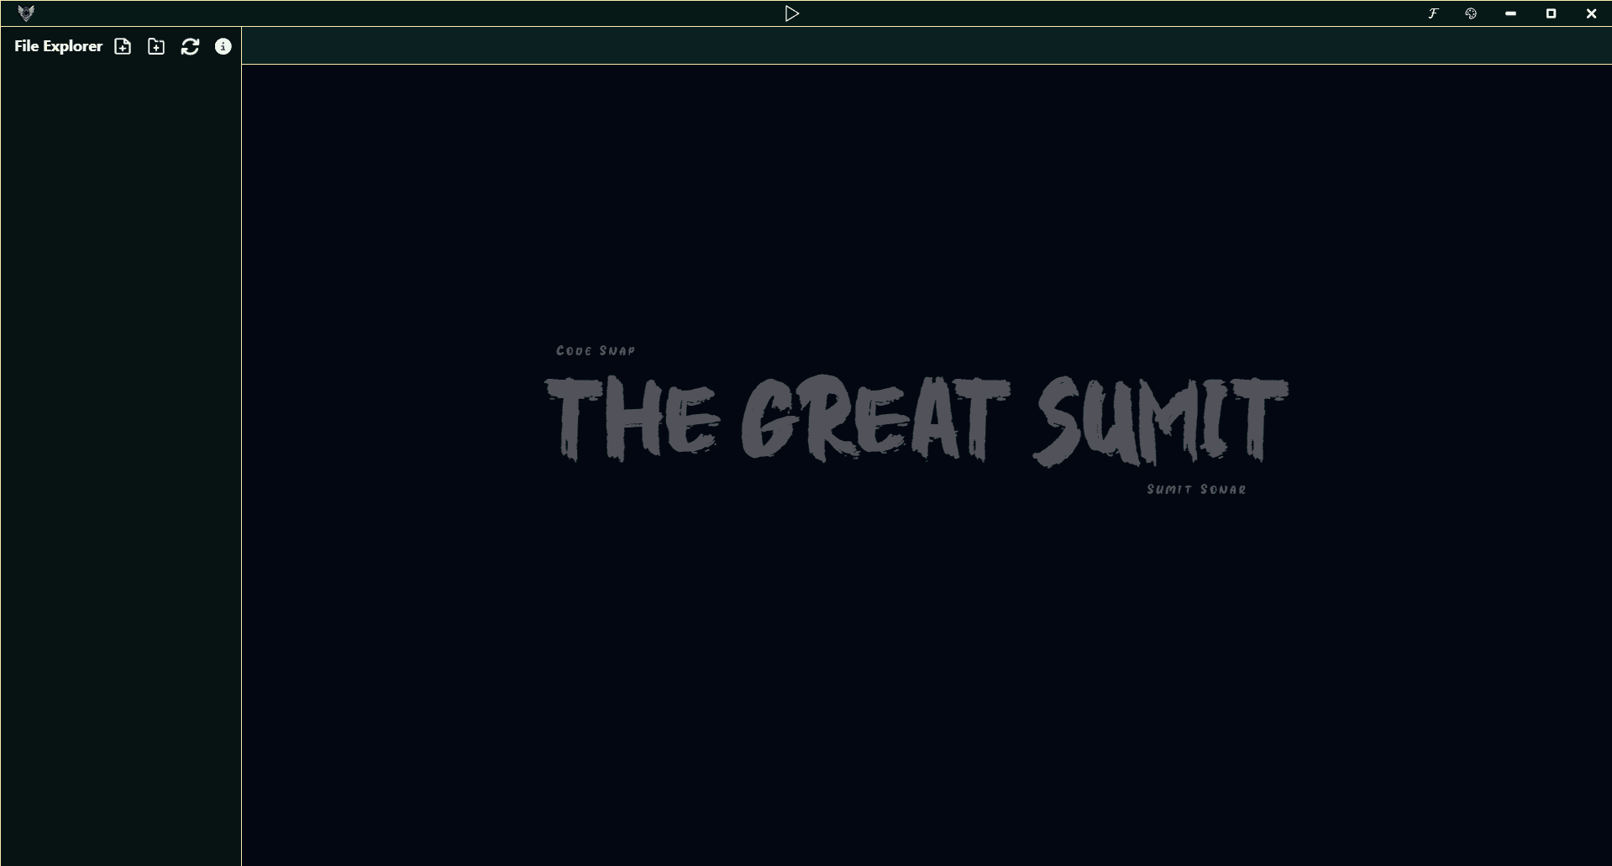Click the small "Code Snap" label
Image resolution: width=1612 pixels, height=866 pixels.
coord(596,350)
